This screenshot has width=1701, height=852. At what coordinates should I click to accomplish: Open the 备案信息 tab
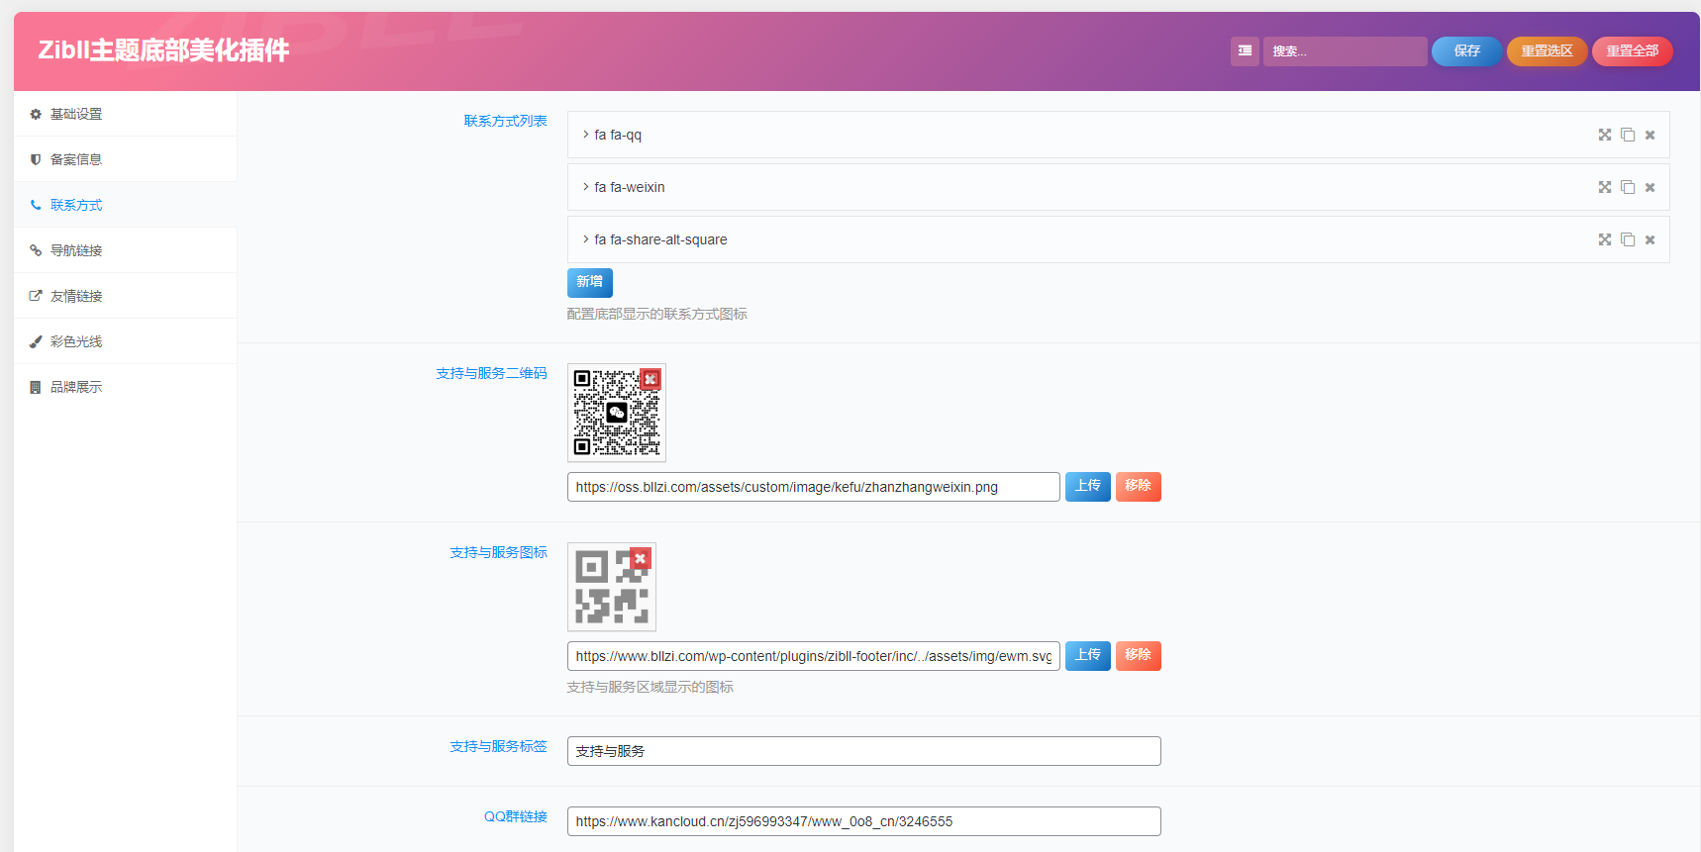[x=126, y=159]
